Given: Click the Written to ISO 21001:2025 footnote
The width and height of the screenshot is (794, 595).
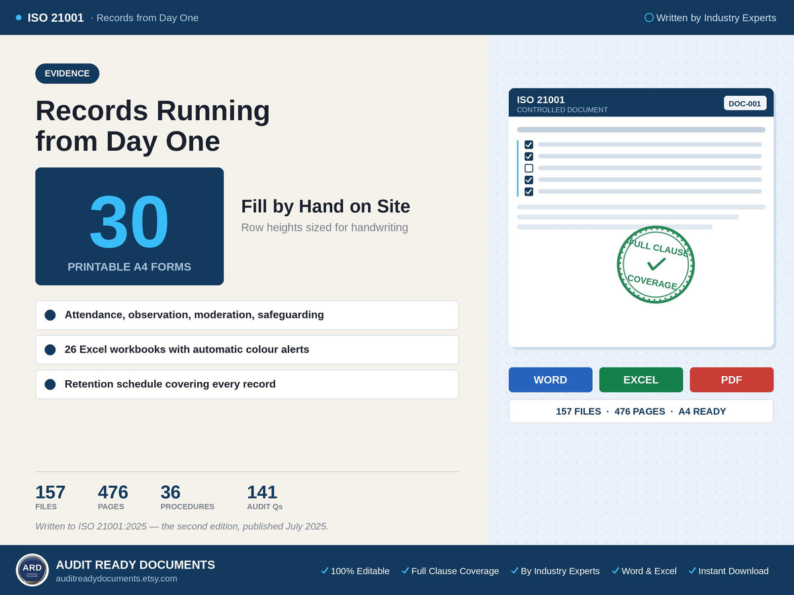Looking at the screenshot, I should click(182, 526).
